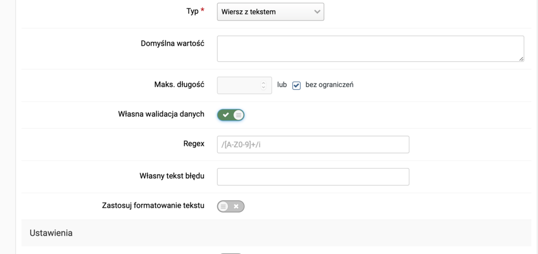Click the "Zastosuj formatowanie tekstu" label
538x254 pixels.
153,206
